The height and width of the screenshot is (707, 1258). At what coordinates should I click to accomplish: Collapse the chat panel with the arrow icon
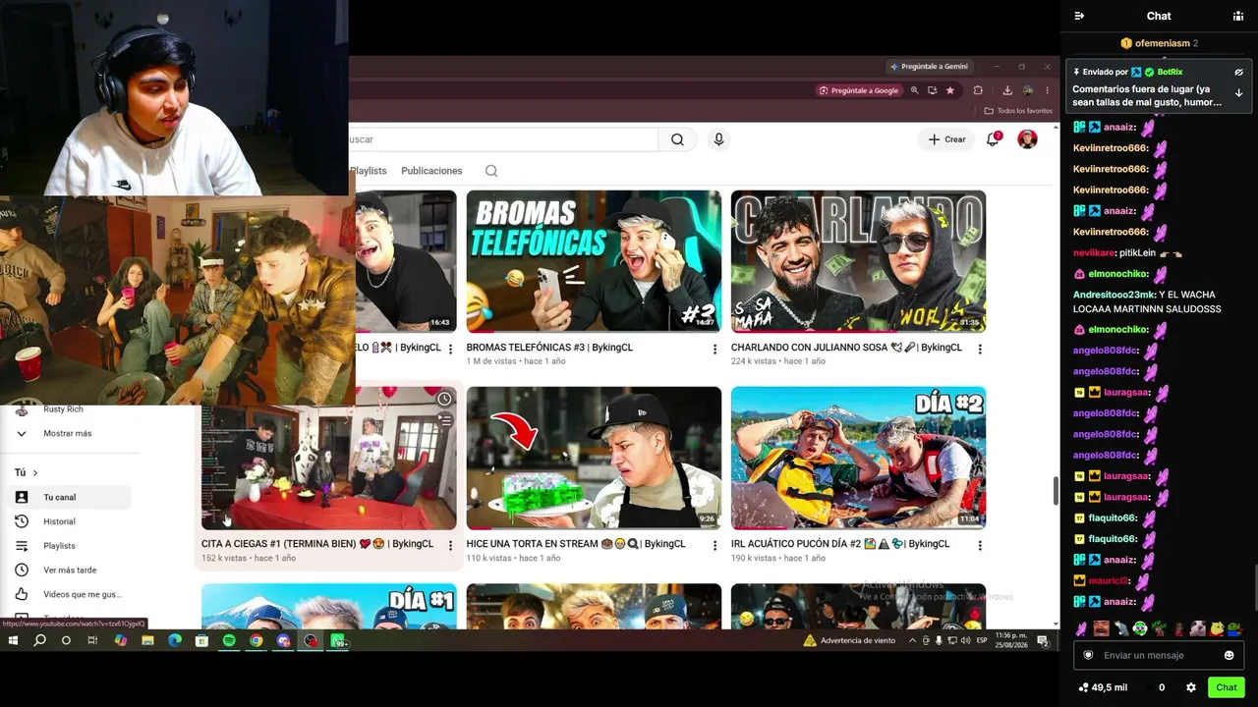pyautogui.click(x=1079, y=16)
